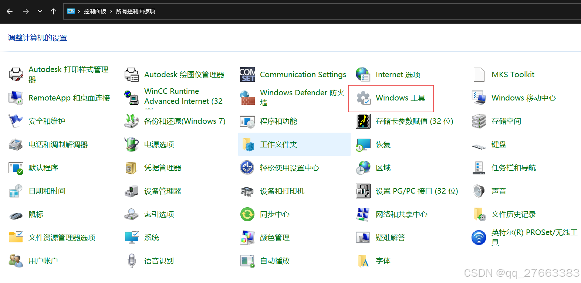Expand the chevron before 控制面板 breadcrumb
The image size is (581, 283).
(x=79, y=11)
